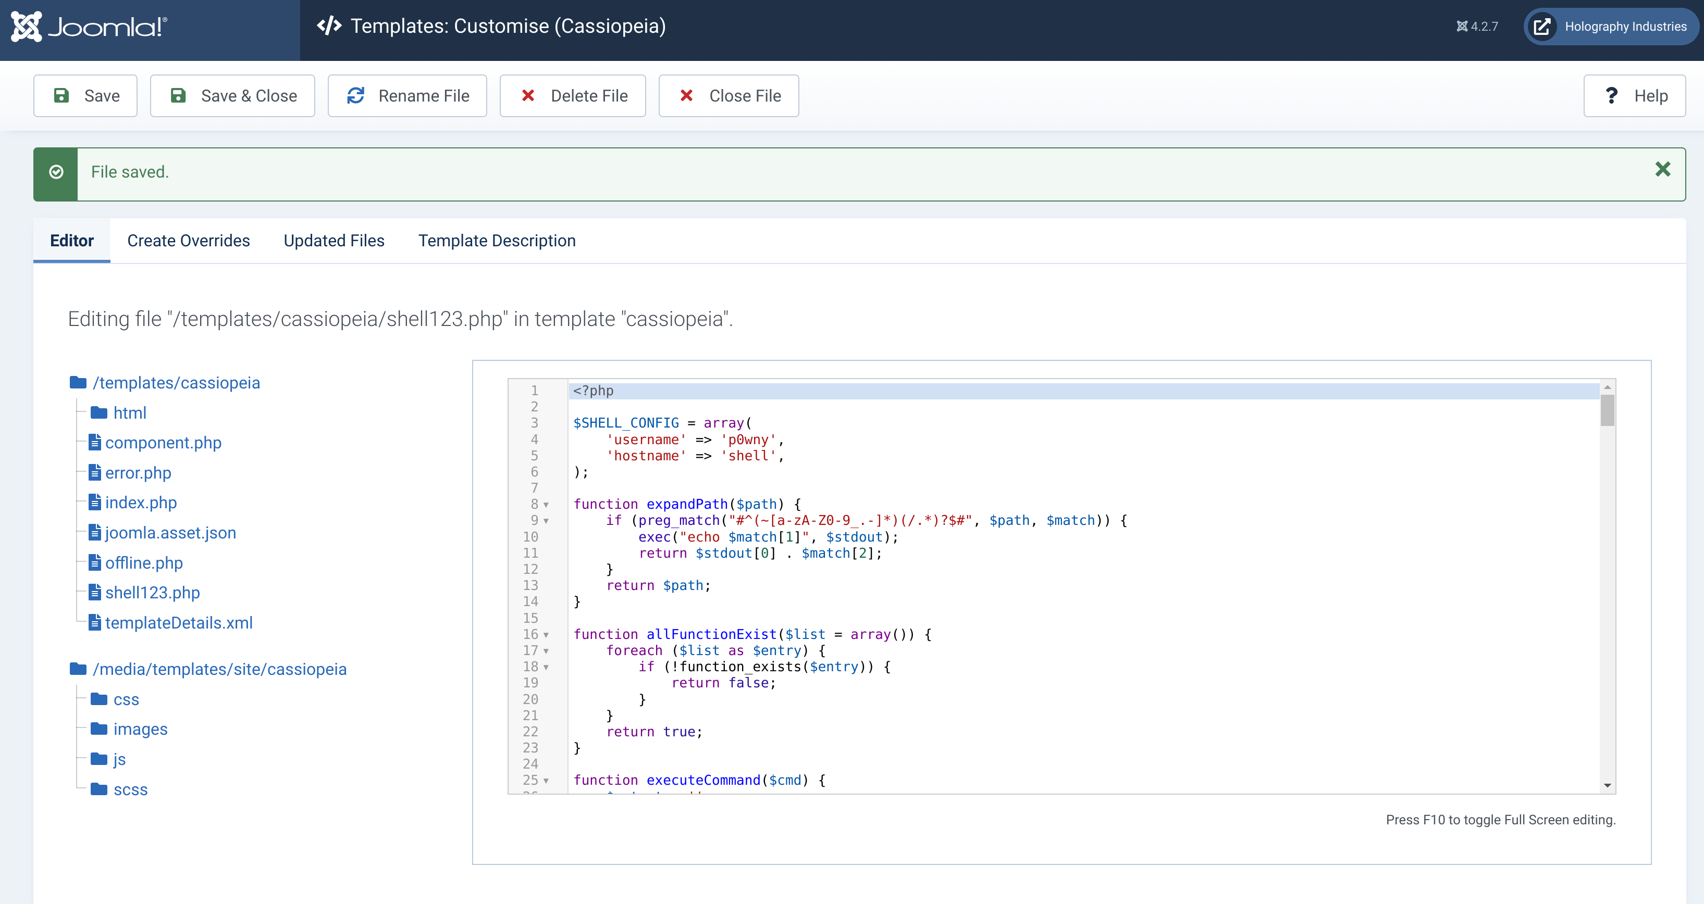Click the js folder icon
The image size is (1704, 904).
tap(98, 759)
